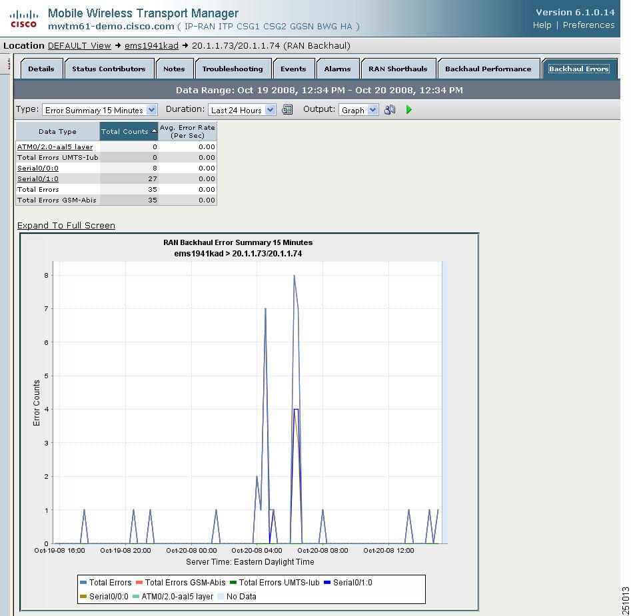Click the 'Oct-20-08 12:00' x-axis label

coord(388,551)
